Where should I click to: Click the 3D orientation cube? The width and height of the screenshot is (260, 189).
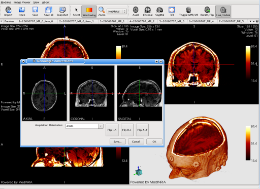(x=139, y=171)
